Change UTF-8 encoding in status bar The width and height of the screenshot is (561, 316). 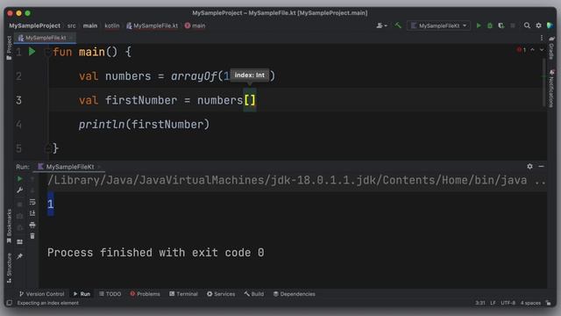[508, 303]
